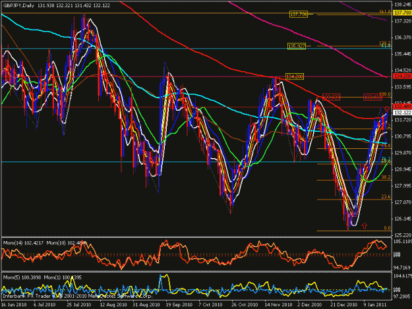
Task: Click the 130.795 price axis label
Action: coord(403,136)
